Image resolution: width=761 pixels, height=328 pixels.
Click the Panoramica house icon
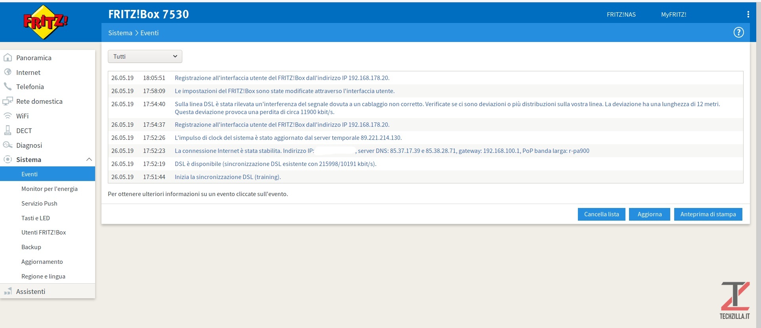(x=8, y=57)
